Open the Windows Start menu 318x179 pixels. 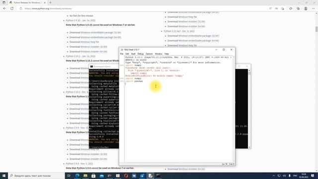4,176
